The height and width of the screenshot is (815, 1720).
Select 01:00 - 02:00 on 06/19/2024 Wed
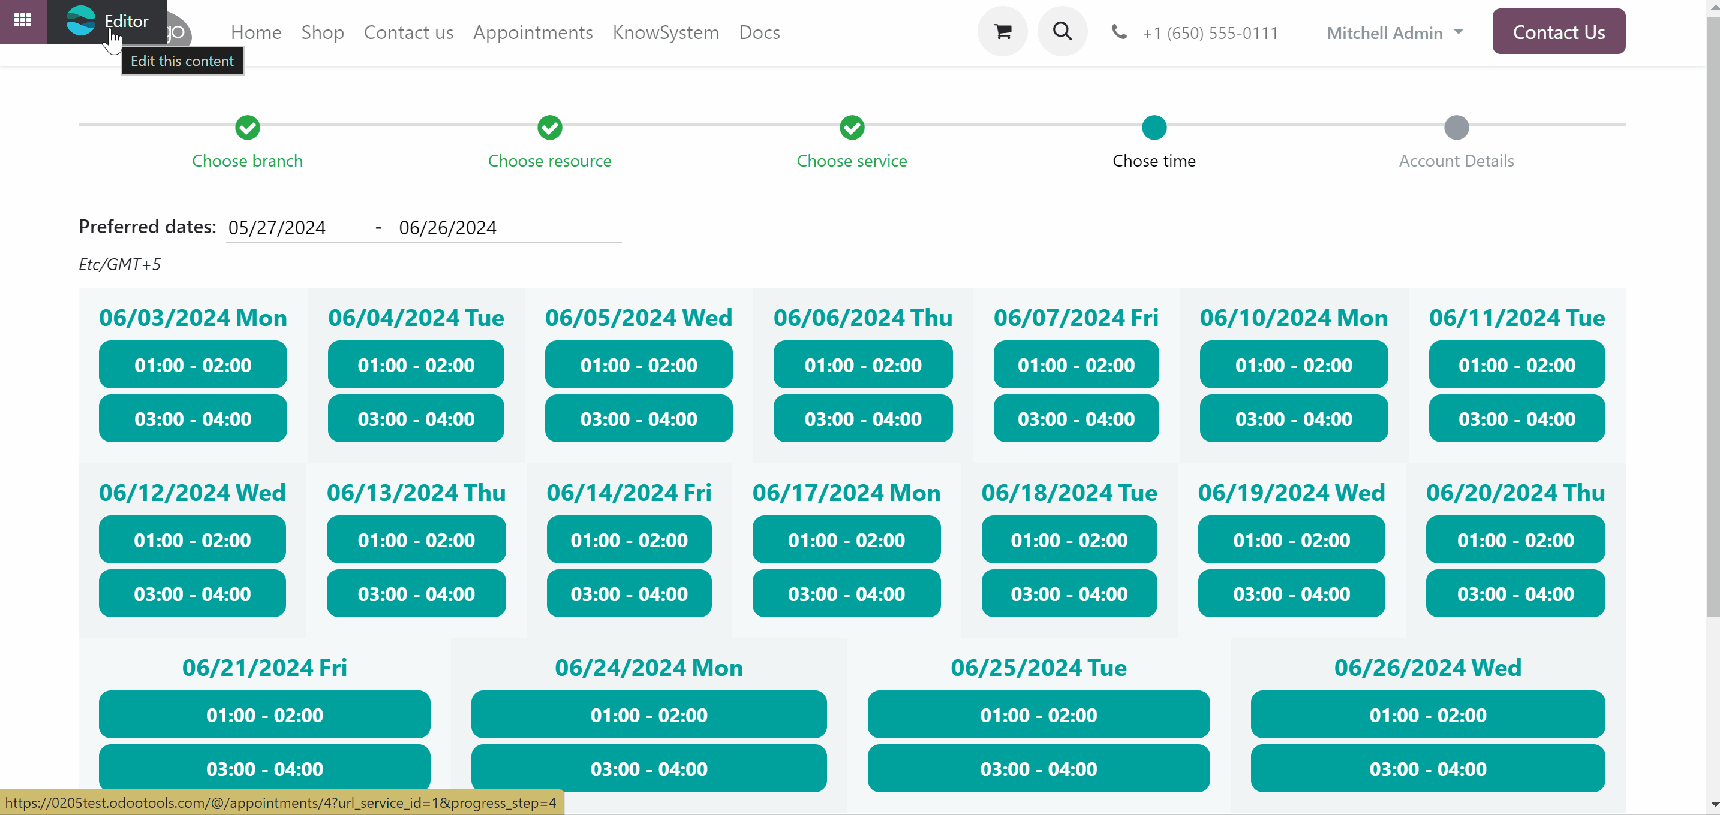pos(1291,539)
